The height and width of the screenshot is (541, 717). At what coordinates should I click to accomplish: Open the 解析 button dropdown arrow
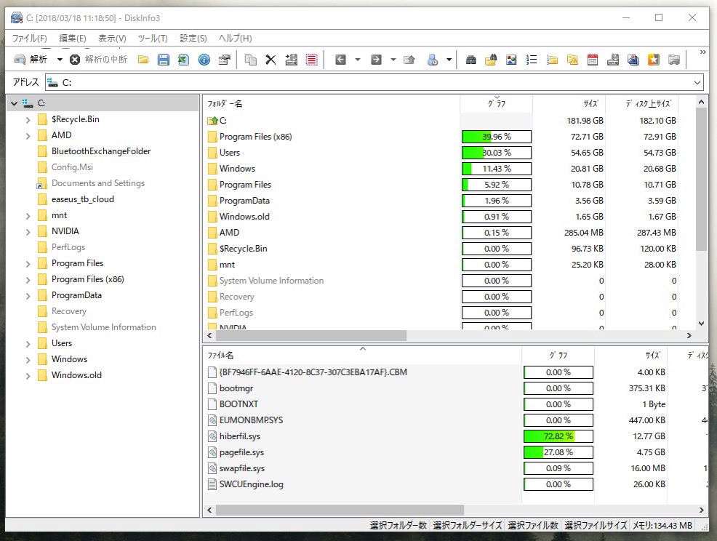60,60
